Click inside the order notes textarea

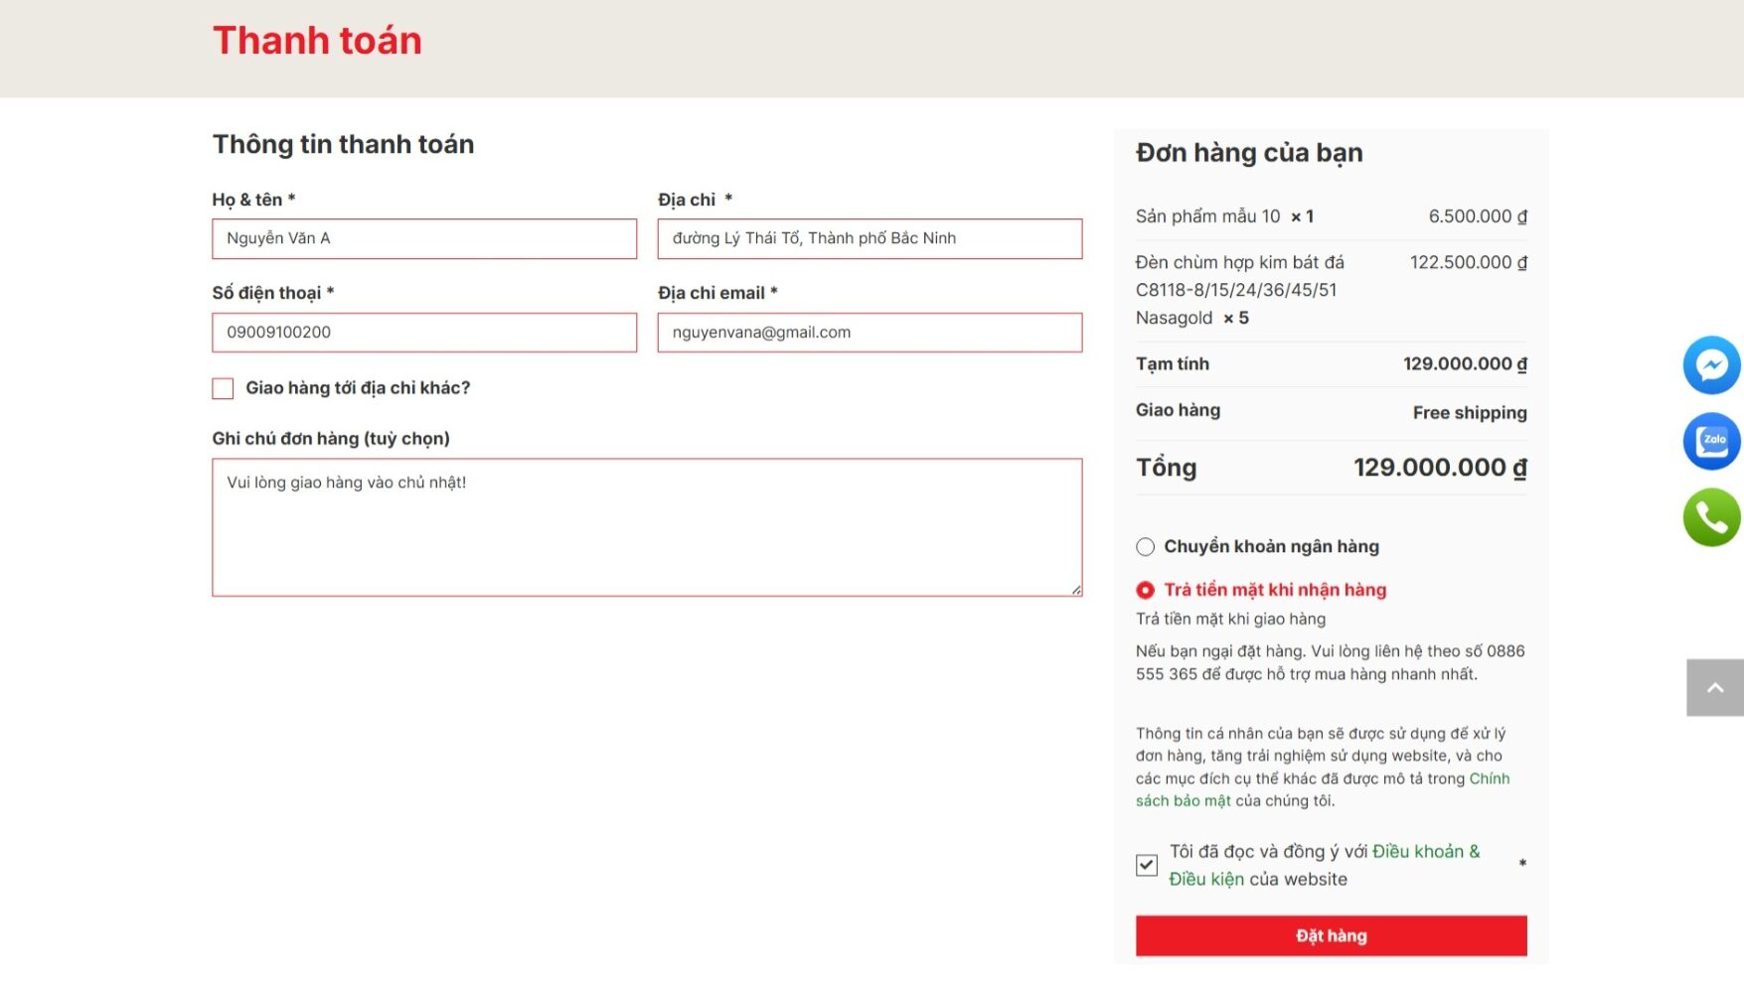tap(647, 527)
